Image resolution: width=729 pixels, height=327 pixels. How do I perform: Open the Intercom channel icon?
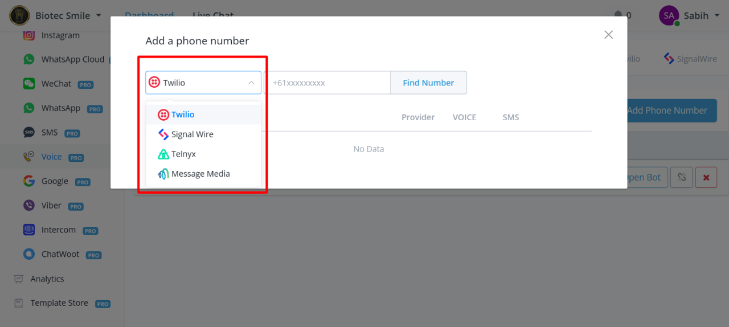(29, 230)
